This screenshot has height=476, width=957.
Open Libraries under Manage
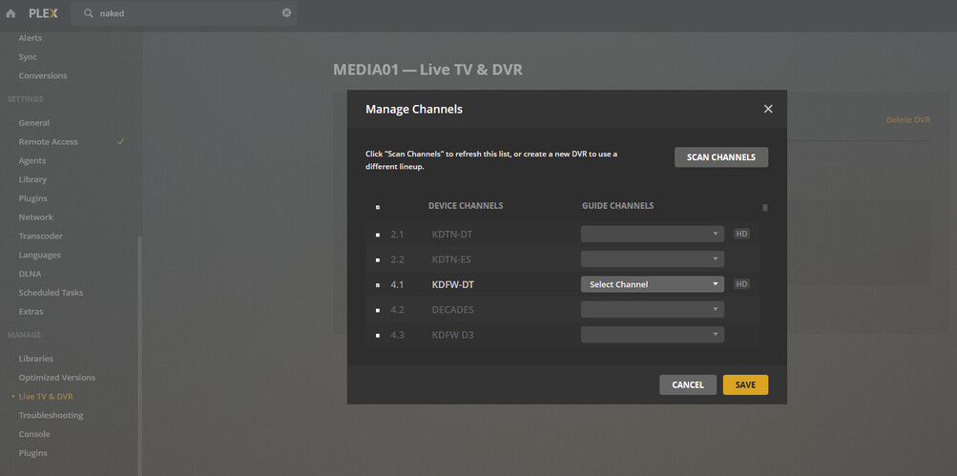click(x=35, y=359)
